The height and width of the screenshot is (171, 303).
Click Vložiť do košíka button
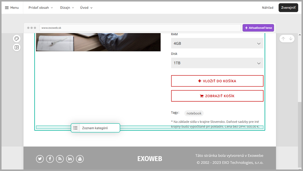pyautogui.click(x=217, y=81)
